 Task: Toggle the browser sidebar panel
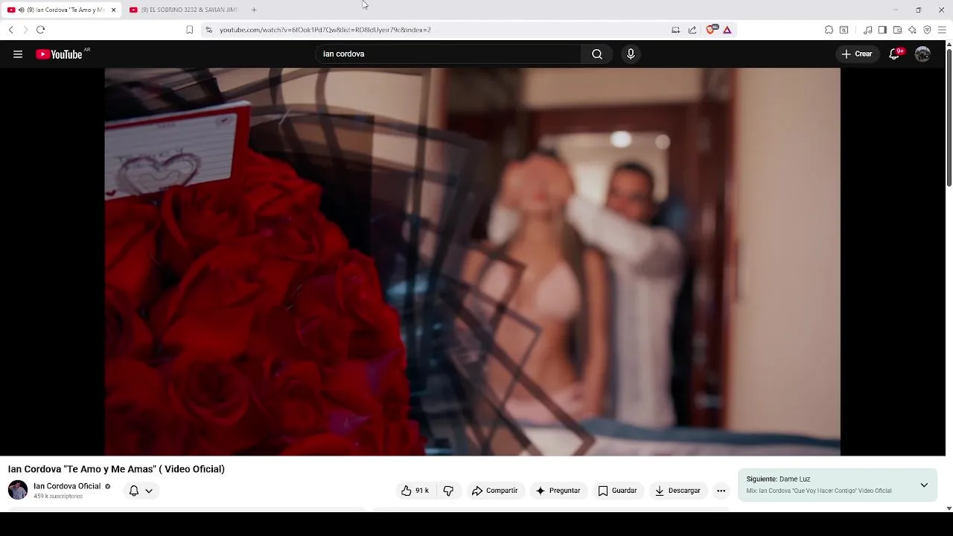pyautogui.click(x=882, y=30)
